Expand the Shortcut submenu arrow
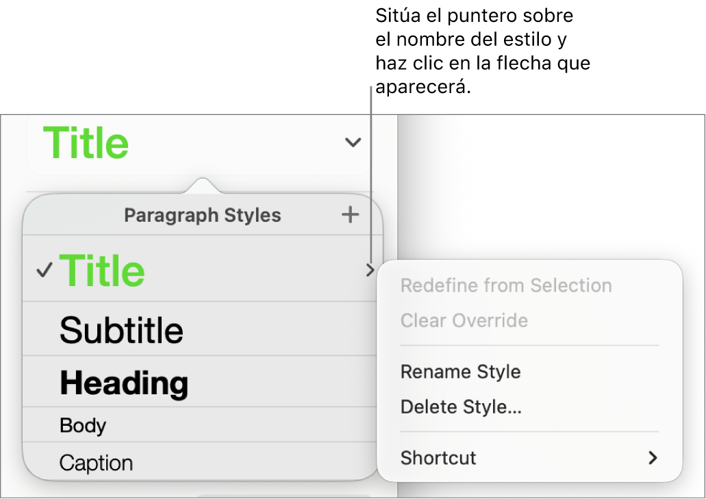Image resolution: width=706 pixels, height=499 pixels. (653, 458)
